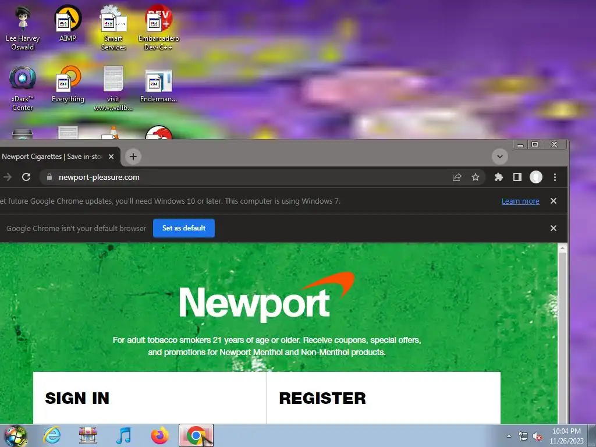Click the forward navigation arrow in Chrome
The height and width of the screenshot is (447, 596).
tap(7, 177)
